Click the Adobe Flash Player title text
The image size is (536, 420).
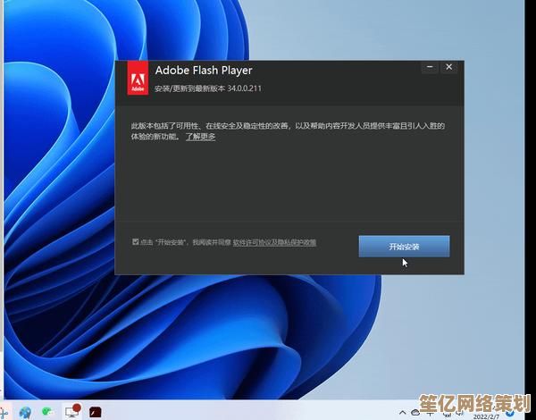pyautogui.click(x=204, y=71)
